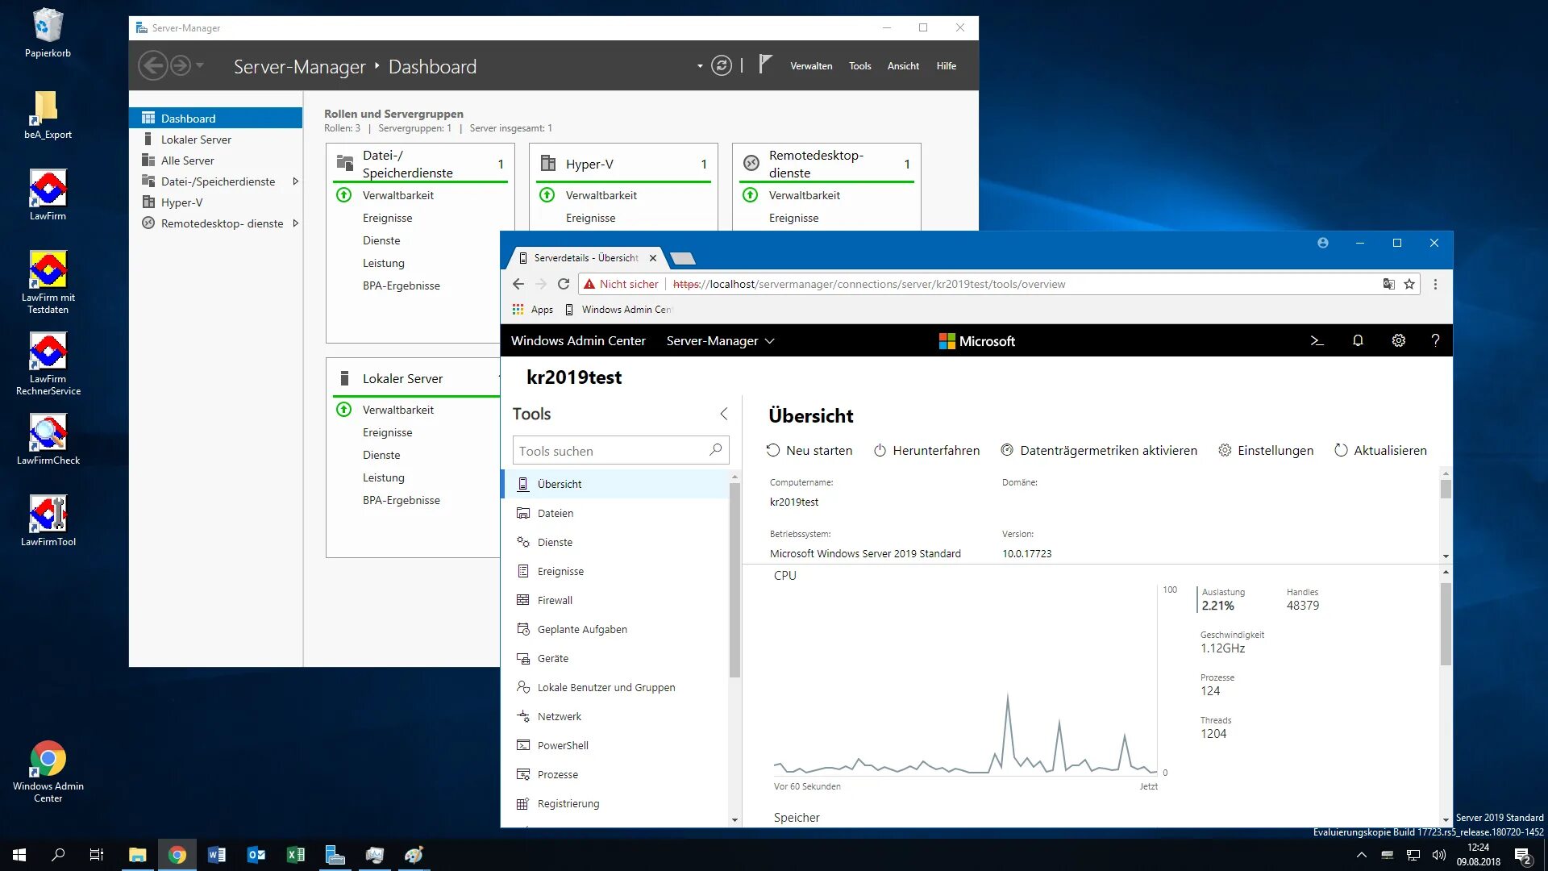1548x871 pixels.
Task: Select Lokale Benutzer und Gruppen tool
Action: coord(617,687)
